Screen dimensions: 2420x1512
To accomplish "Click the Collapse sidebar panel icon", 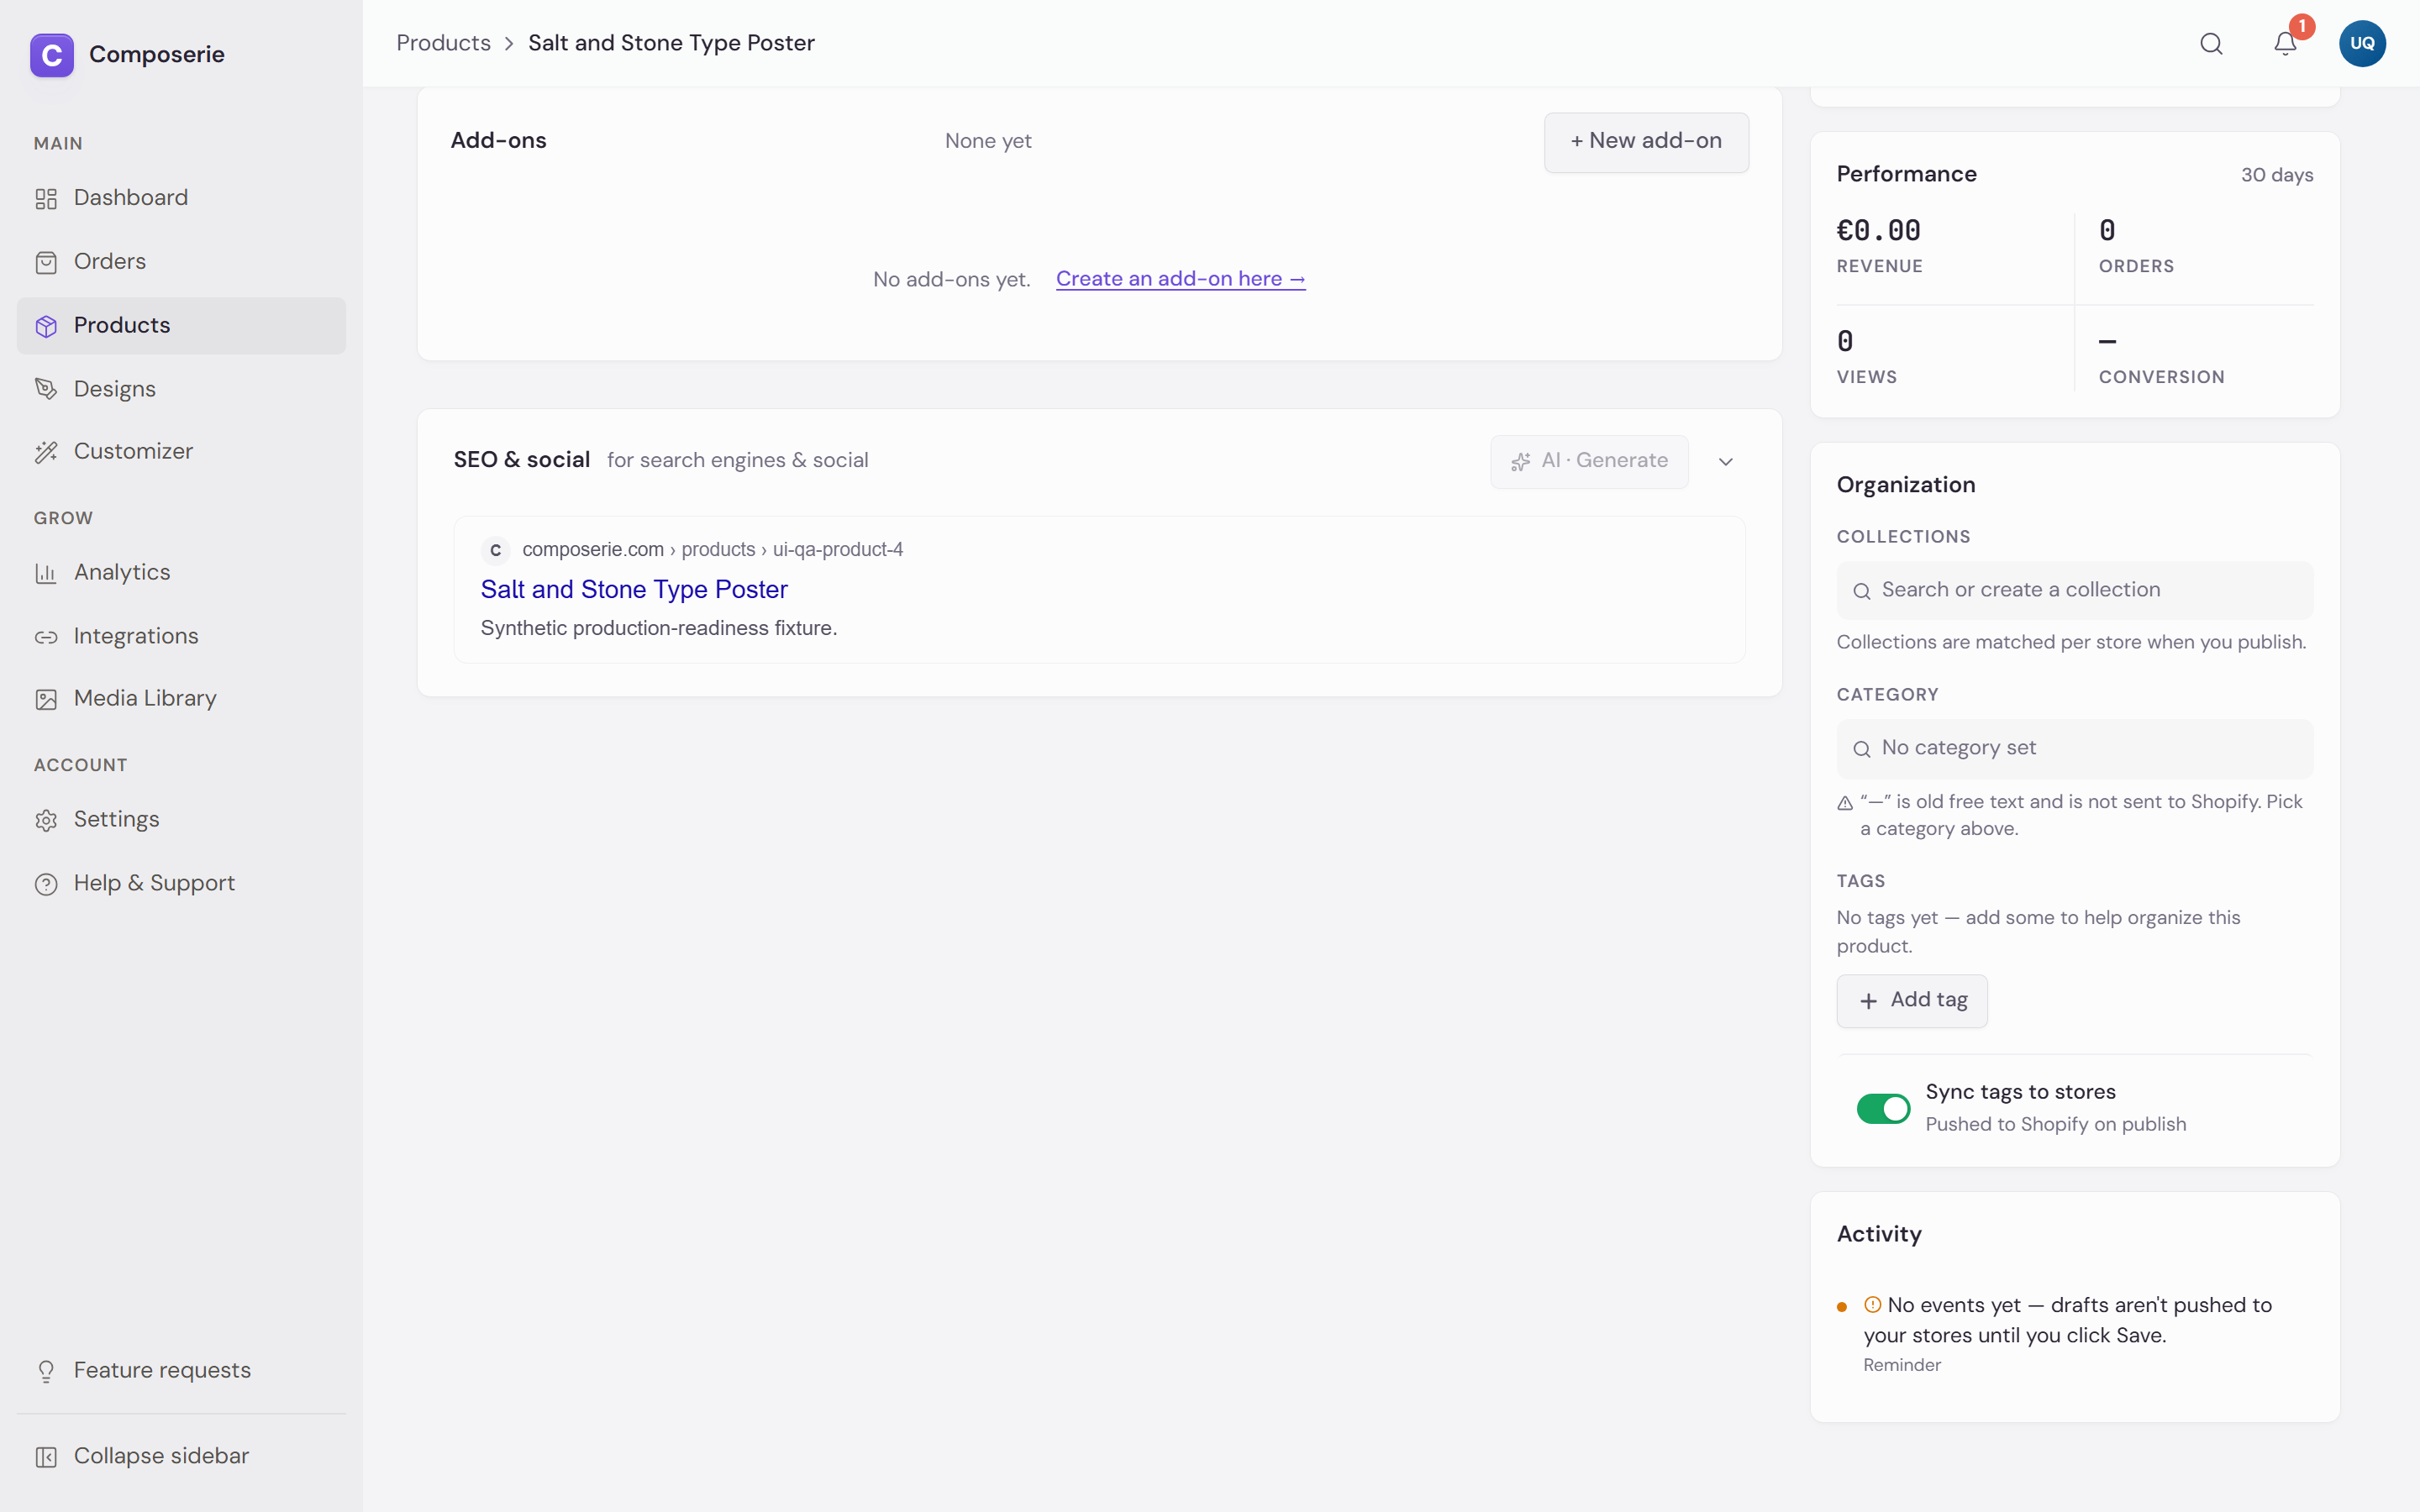I will pyautogui.click(x=46, y=1457).
